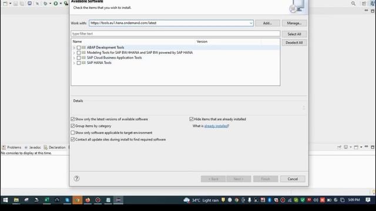Open the Run button dropdown arrow
This screenshot has height=211, width=376.
61,4
